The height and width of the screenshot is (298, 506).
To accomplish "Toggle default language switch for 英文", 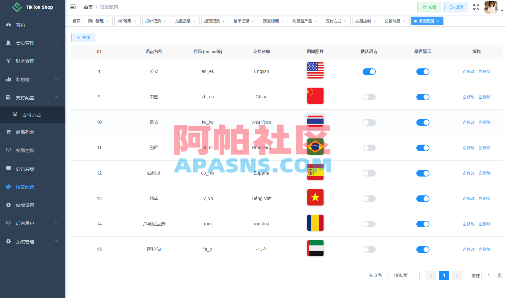I will point(369,72).
